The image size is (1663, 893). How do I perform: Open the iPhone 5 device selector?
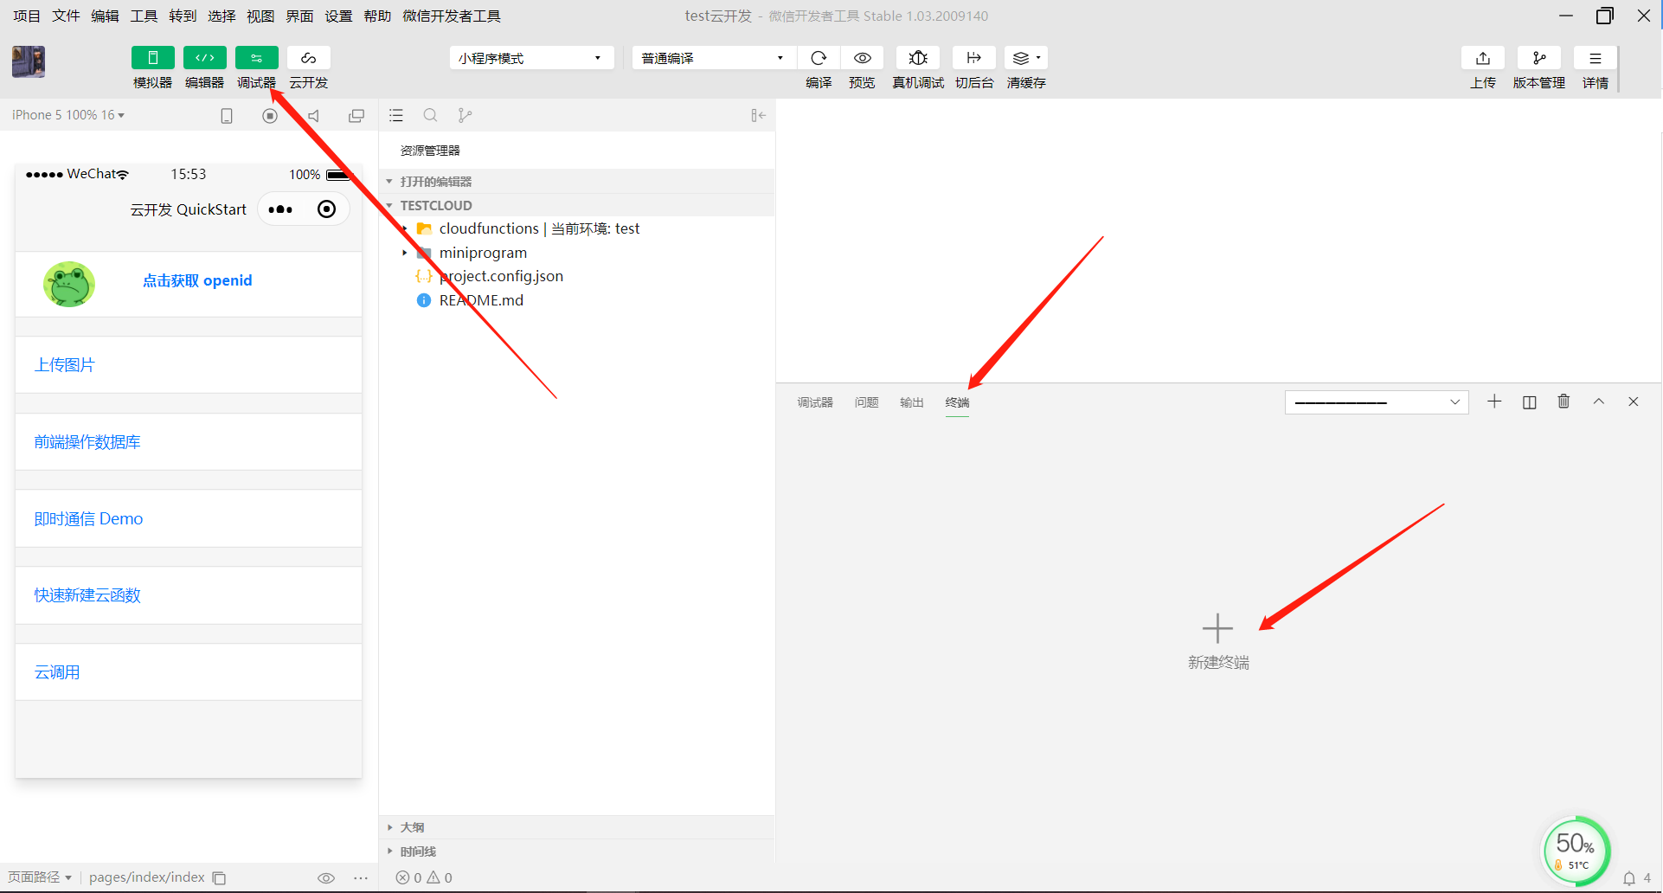coord(68,115)
